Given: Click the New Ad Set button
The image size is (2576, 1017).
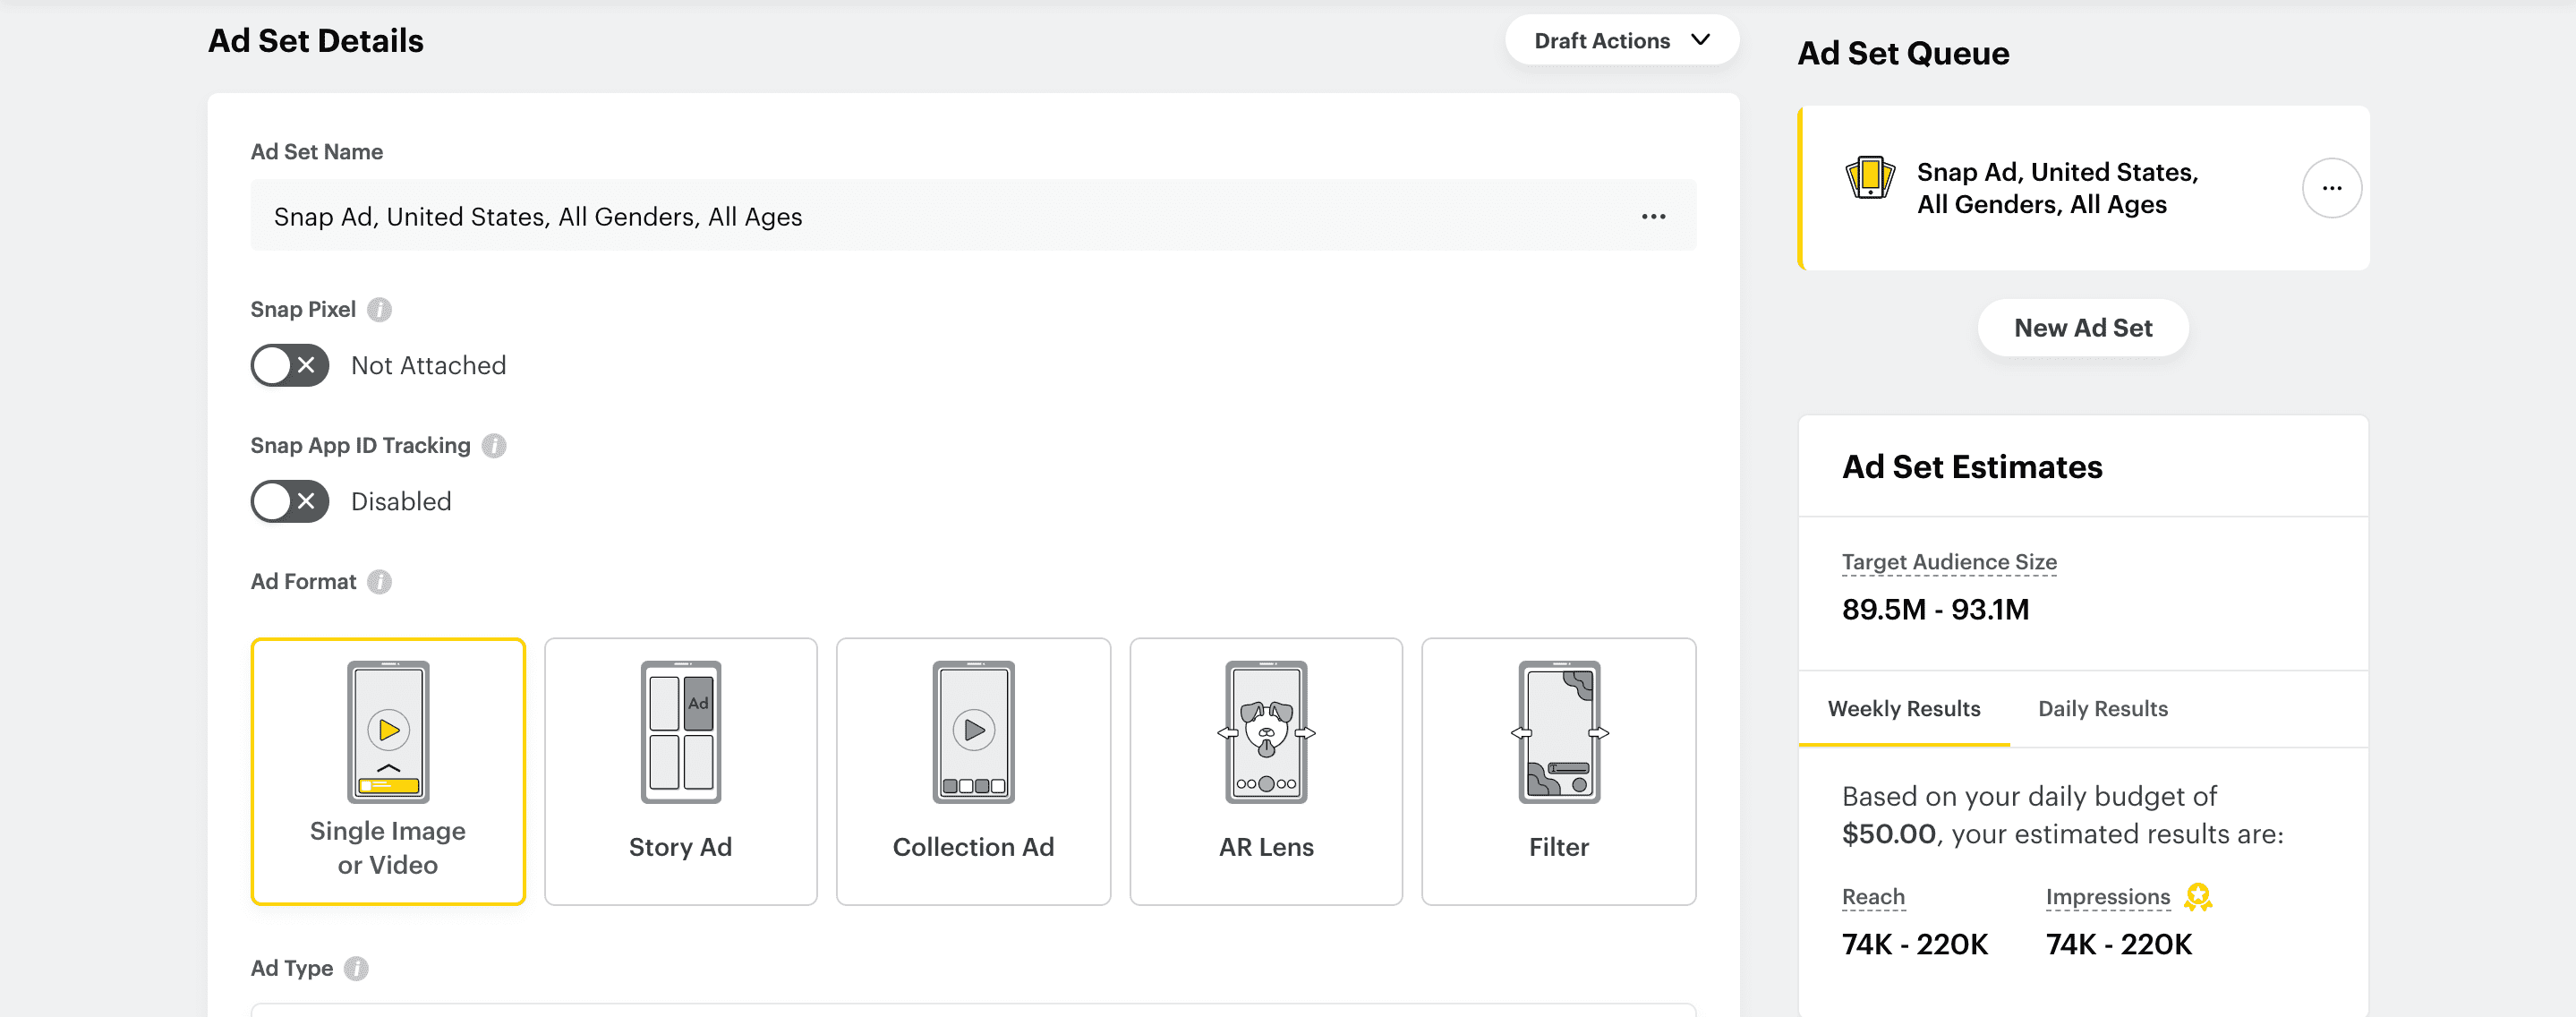Looking at the screenshot, I should point(2082,328).
